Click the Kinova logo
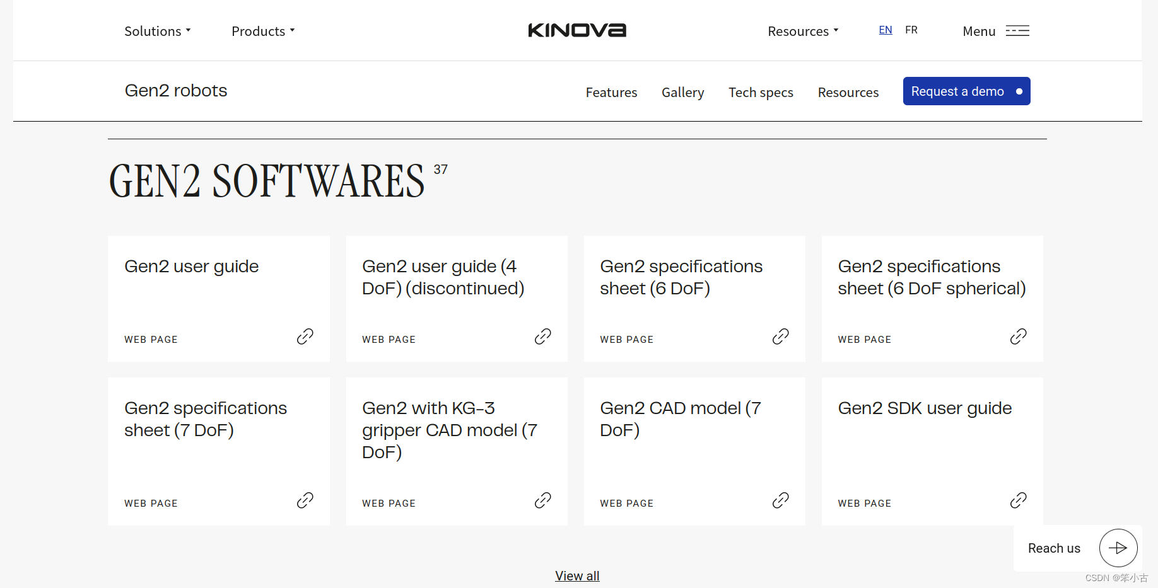 point(577,30)
